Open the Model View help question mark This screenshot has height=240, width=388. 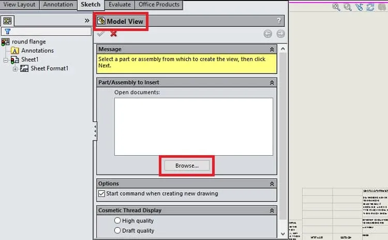point(279,21)
